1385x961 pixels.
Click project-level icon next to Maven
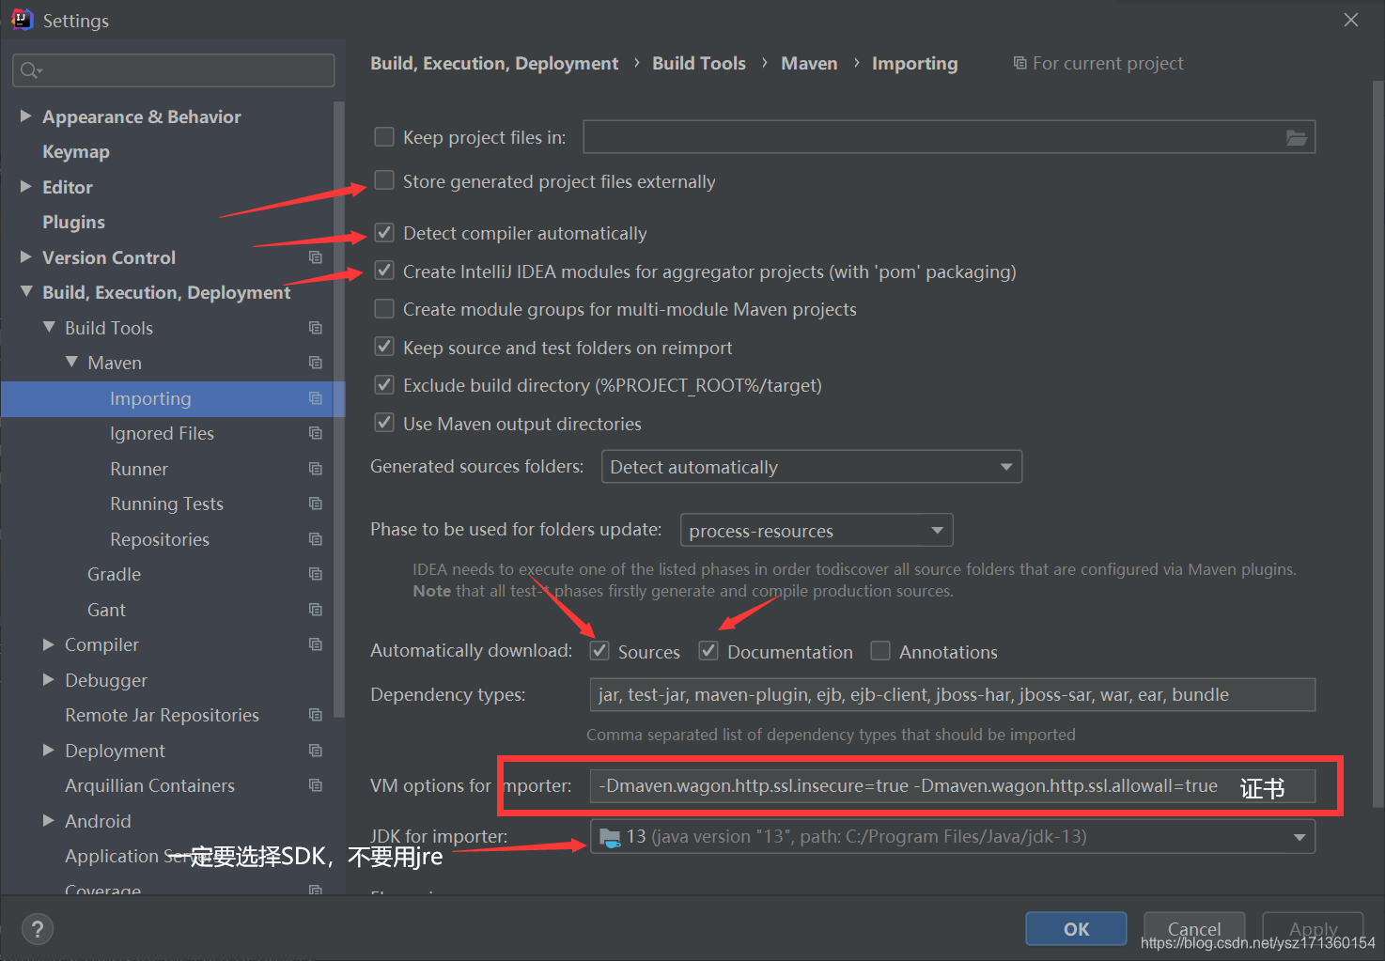coord(316,363)
